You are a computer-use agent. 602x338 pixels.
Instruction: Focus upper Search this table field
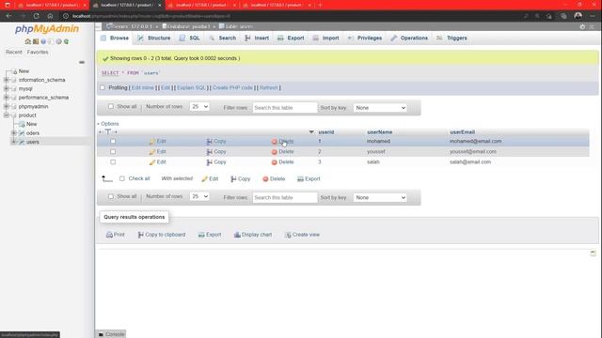[285, 108]
